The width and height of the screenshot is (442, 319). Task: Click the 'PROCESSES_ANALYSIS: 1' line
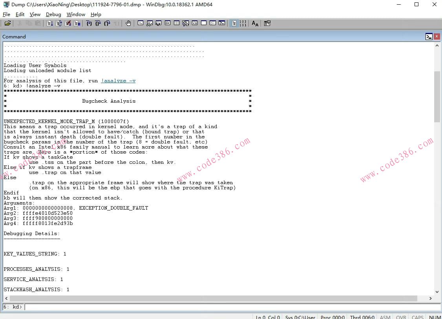pos(37,269)
